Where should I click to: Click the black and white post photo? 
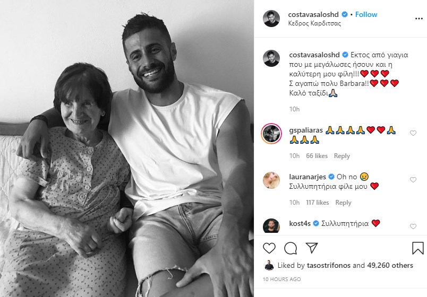[127, 148]
